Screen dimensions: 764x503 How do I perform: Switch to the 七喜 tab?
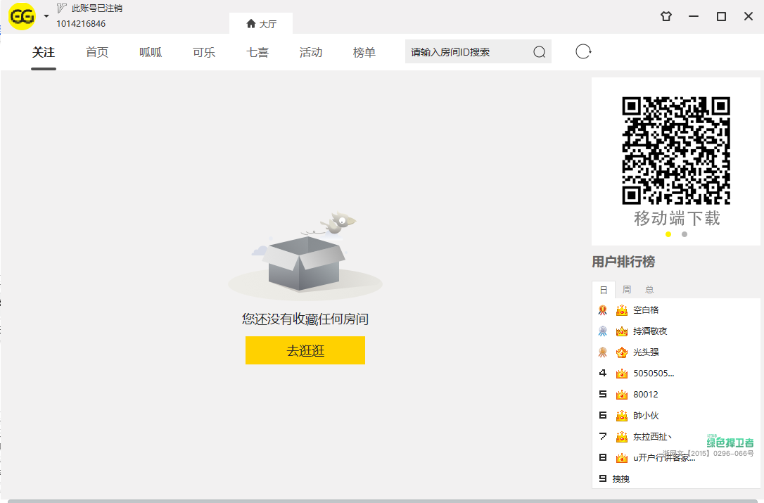[257, 52]
